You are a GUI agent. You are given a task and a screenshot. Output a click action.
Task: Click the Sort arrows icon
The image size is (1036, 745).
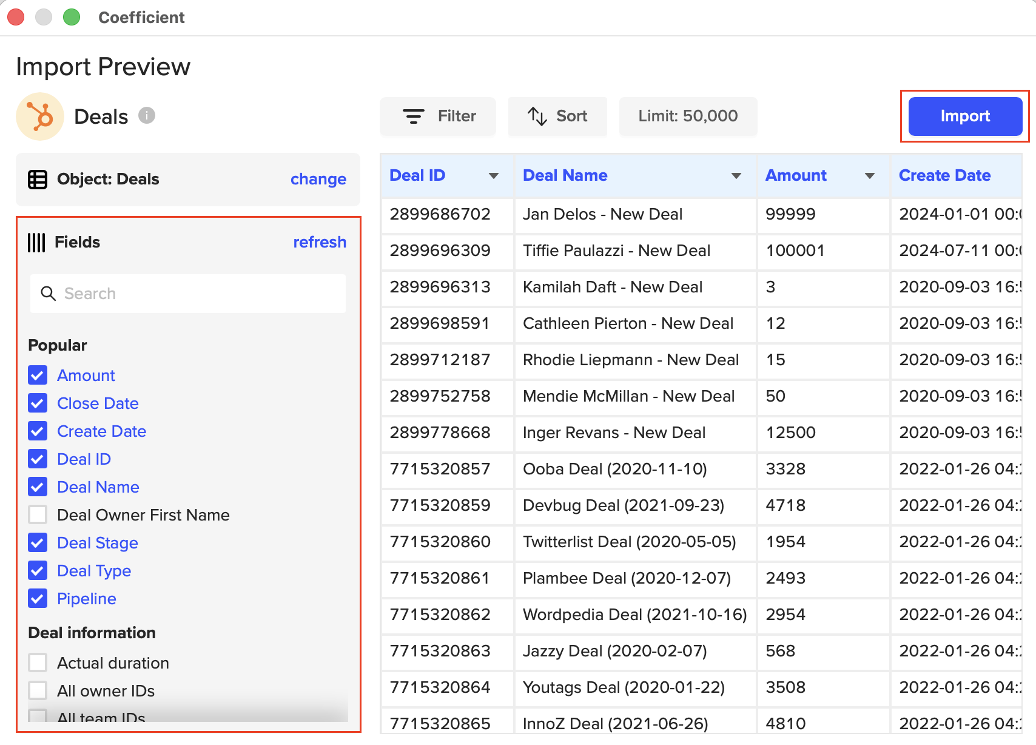(x=537, y=116)
